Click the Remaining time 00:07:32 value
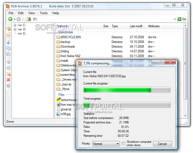 pos(123,136)
